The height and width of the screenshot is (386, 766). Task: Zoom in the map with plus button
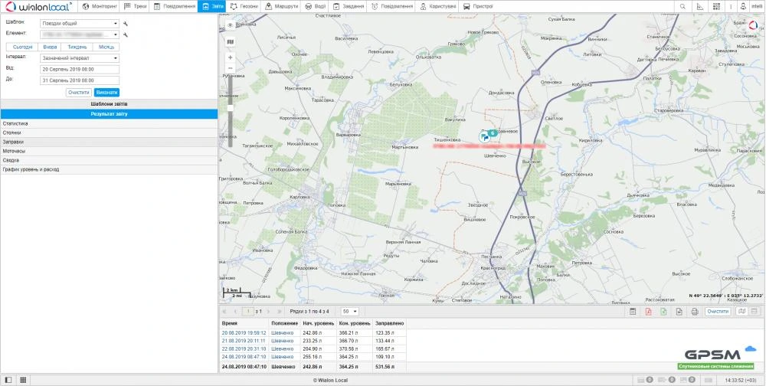pos(231,57)
